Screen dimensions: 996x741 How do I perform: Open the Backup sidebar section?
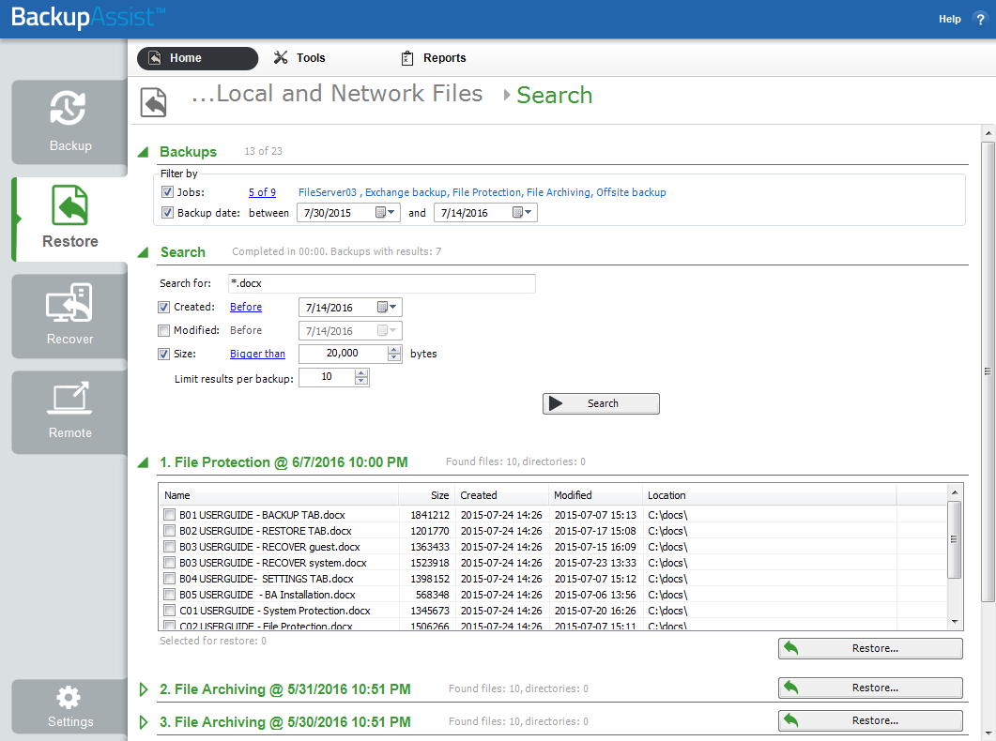coord(69,122)
